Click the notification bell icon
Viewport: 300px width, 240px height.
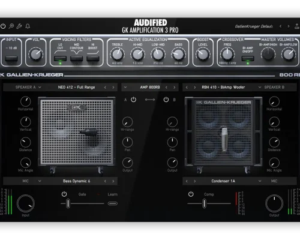tap(28, 26)
